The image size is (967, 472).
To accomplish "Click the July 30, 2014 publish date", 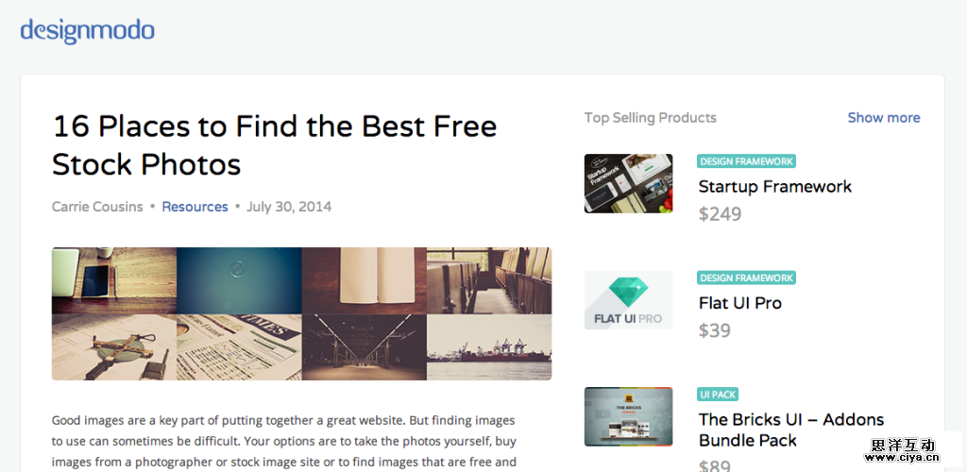I will pos(289,207).
